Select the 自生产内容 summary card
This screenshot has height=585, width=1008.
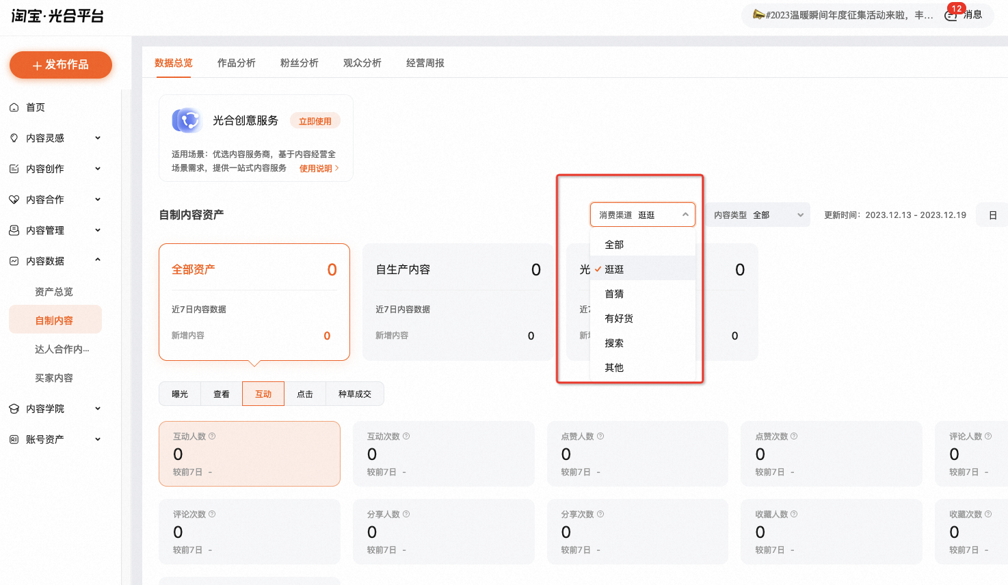point(458,302)
